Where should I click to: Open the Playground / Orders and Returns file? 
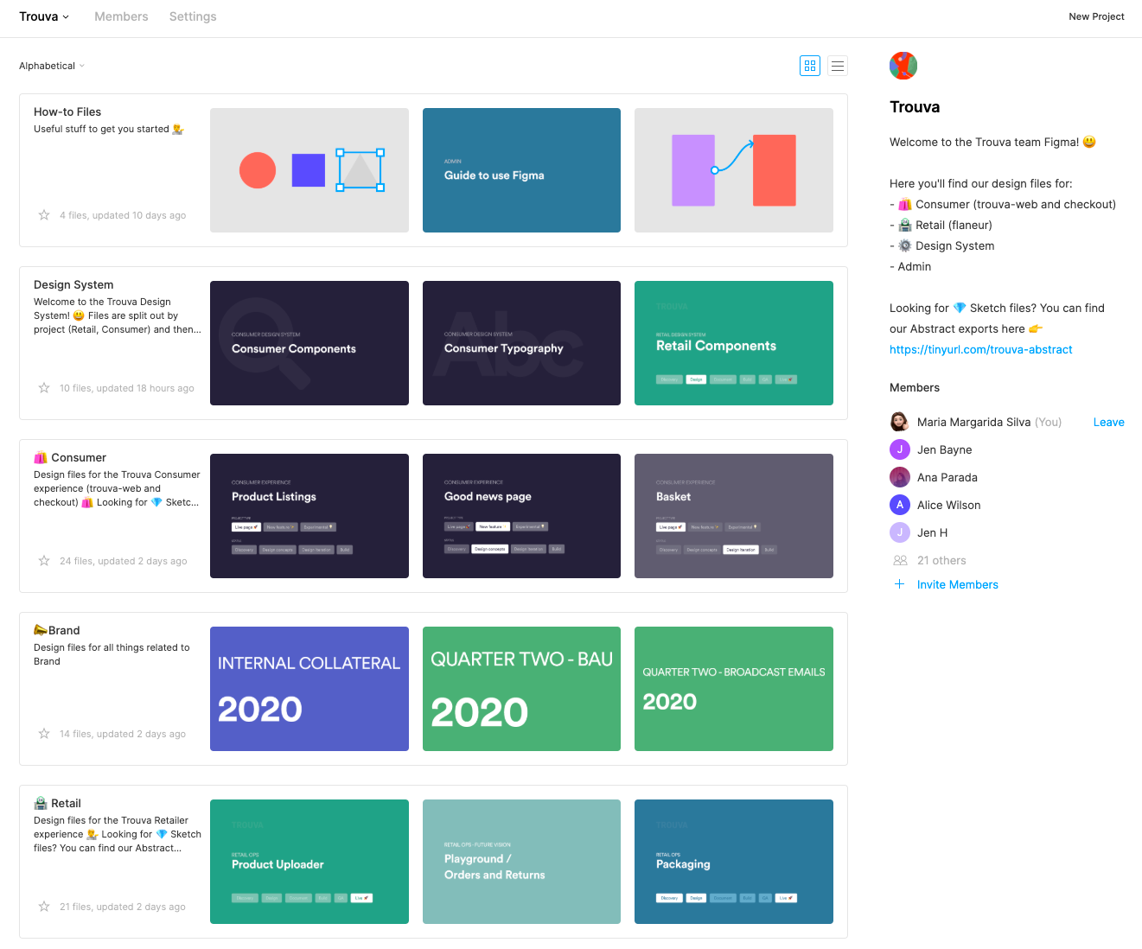(x=521, y=862)
